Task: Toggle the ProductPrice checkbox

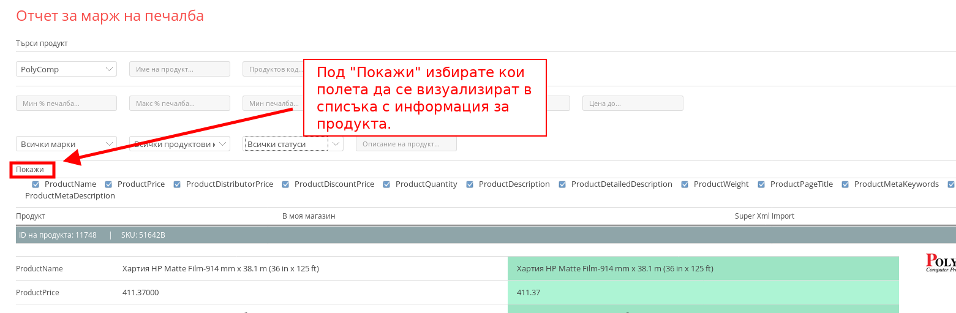Action: click(x=108, y=184)
